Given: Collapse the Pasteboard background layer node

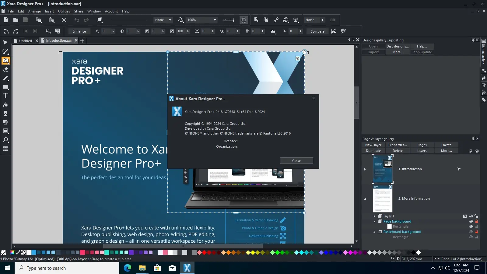Looking at the screenshot, I should click(x=375, y=232).
